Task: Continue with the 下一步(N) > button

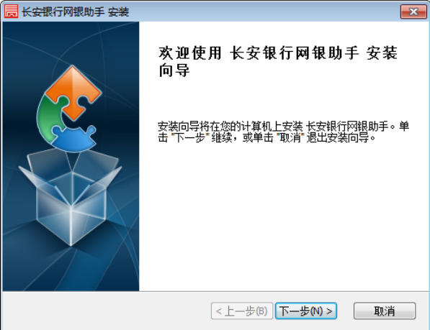Action: pyautogui.click(x=306, y=311)
